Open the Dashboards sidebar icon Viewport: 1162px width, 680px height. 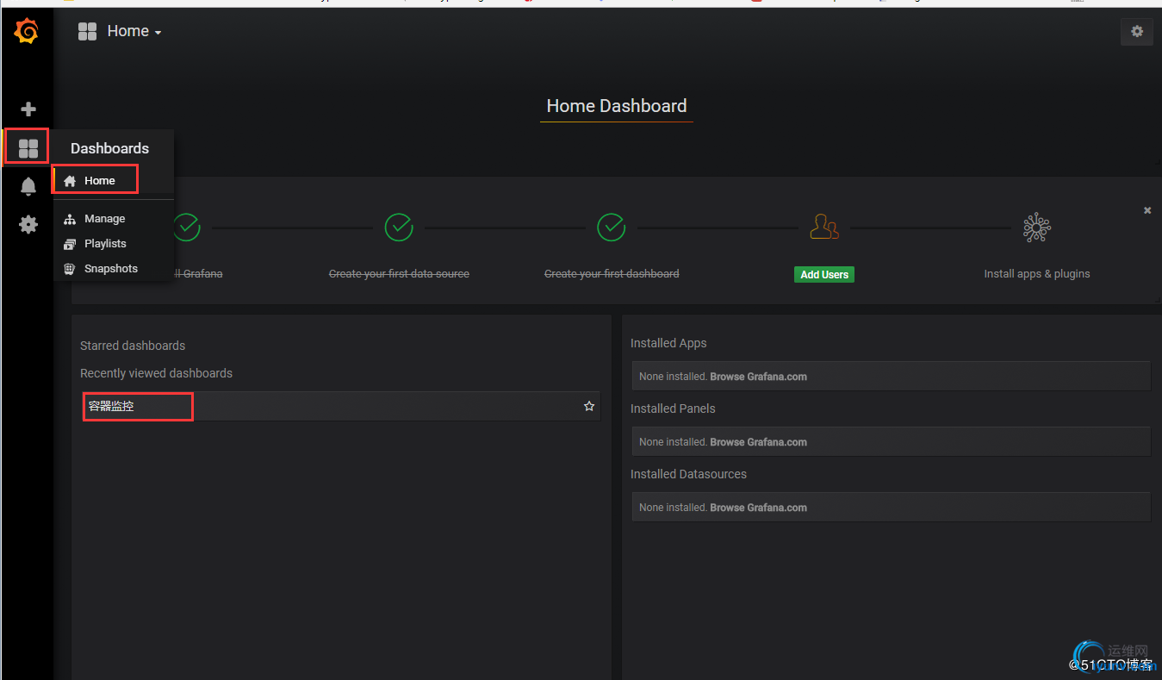[x=28, y=149]
